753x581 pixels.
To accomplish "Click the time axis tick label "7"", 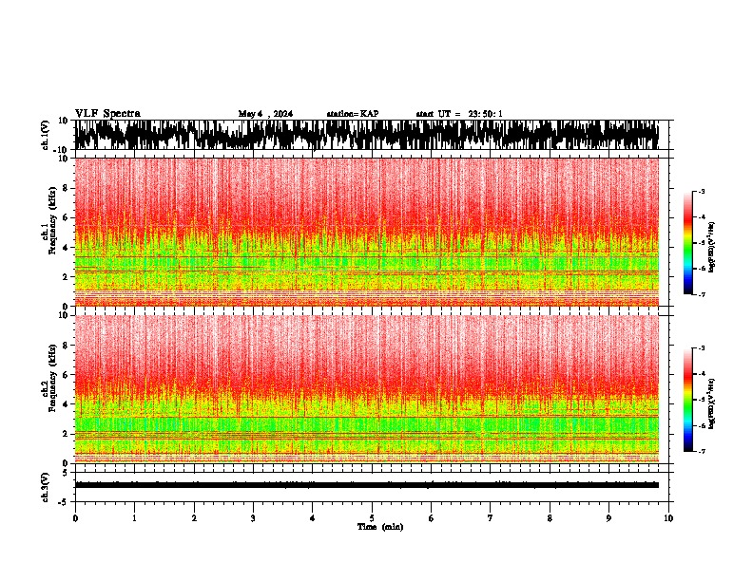I will [x=491, y=518].
